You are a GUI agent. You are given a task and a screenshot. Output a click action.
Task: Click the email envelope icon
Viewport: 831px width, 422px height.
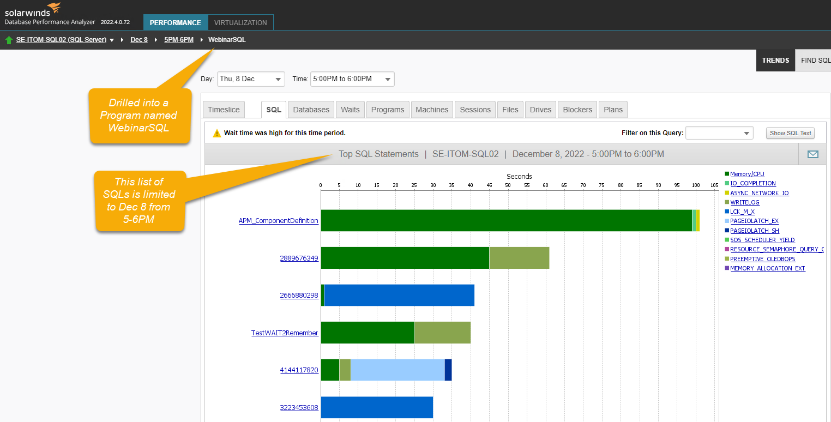click(x=812, y=154)
